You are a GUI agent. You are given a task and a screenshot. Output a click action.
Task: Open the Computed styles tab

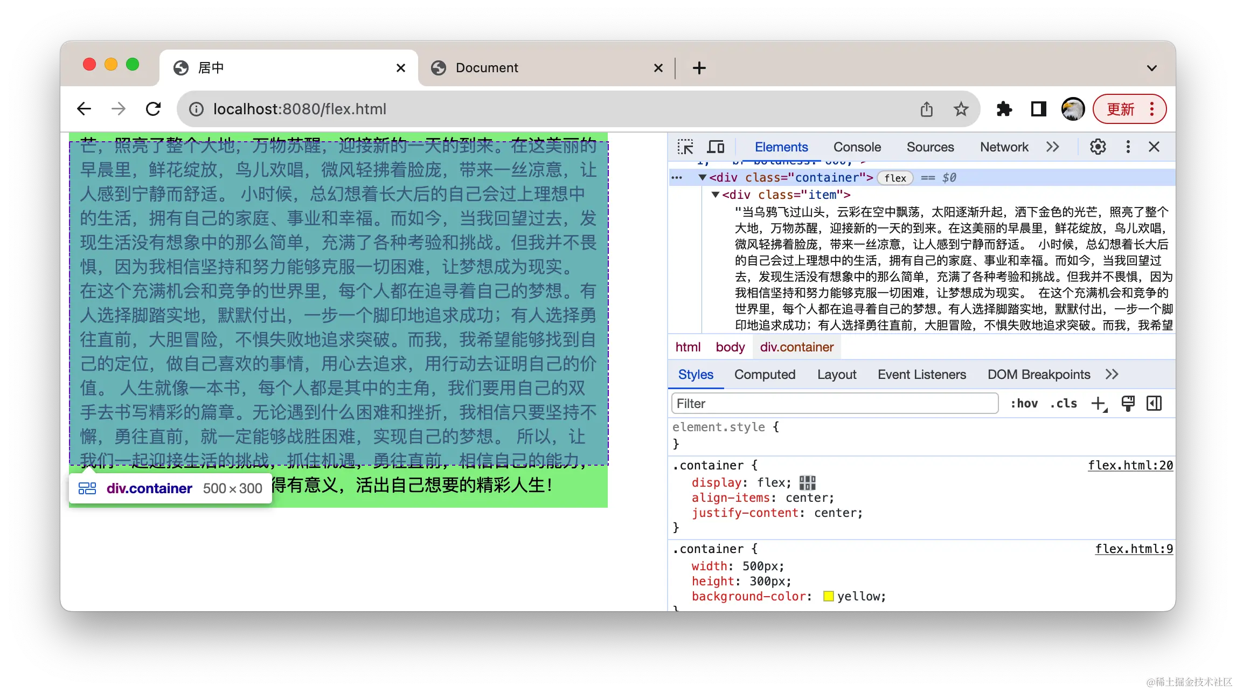765,375
